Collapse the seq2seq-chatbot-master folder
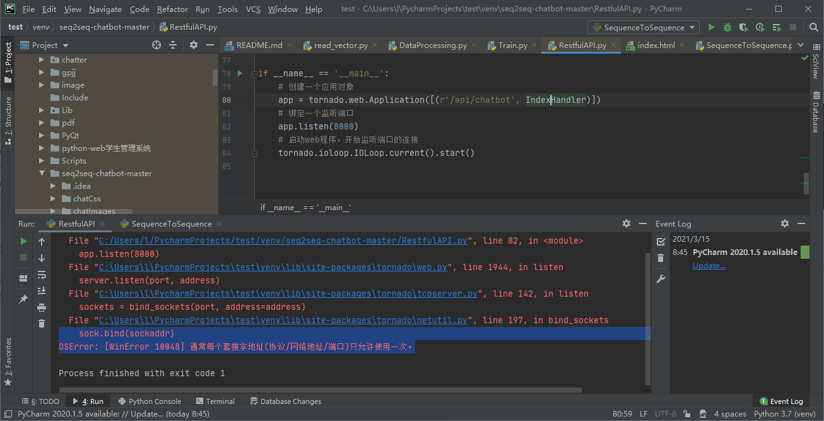Viewport: 824px width, 421px height. [x=42, y=173]
